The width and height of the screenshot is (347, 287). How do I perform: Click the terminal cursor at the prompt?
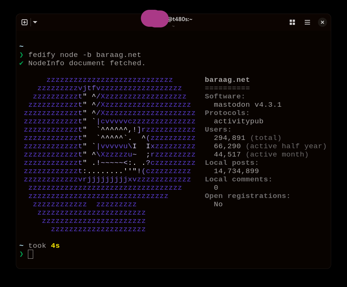(x=31, y=254)
